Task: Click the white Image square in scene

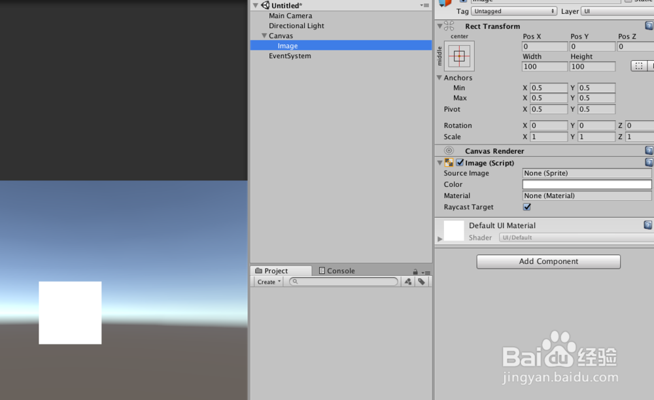Action: click(x=70, y=313)
